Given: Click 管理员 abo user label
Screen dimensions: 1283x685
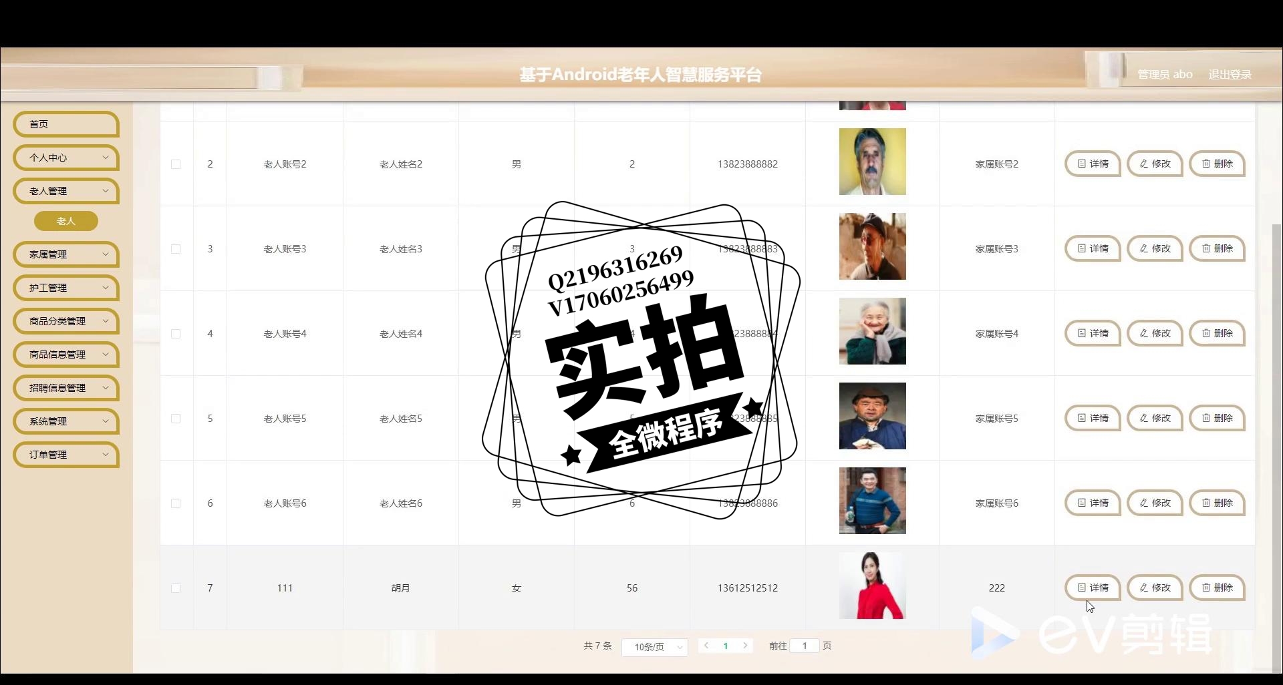Looking at the screenshot, I should 1165,75.
